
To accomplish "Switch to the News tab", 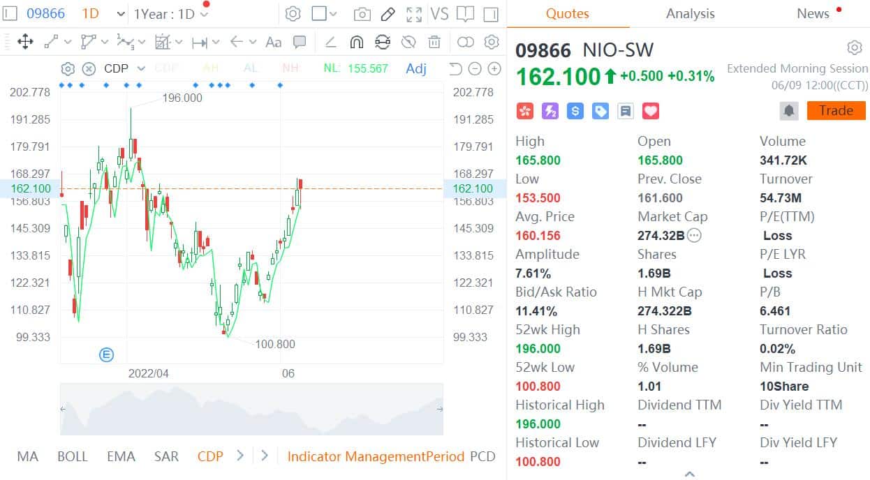I will click(812, 13).
